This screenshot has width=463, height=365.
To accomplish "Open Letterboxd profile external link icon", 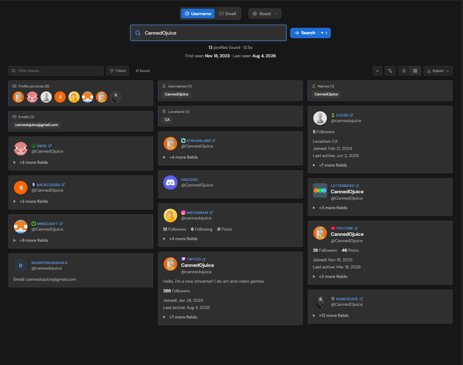I will tap(357, 185).
